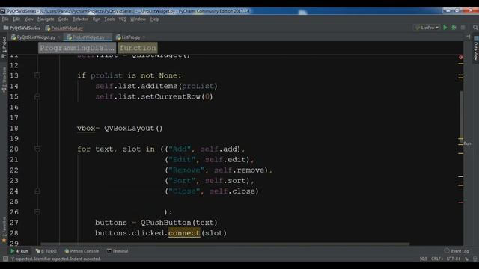Click the ProListWidget.py breadcrumb in navigation bar
The height and width of the screenshot is (269, 479).
tap(64, 28)
